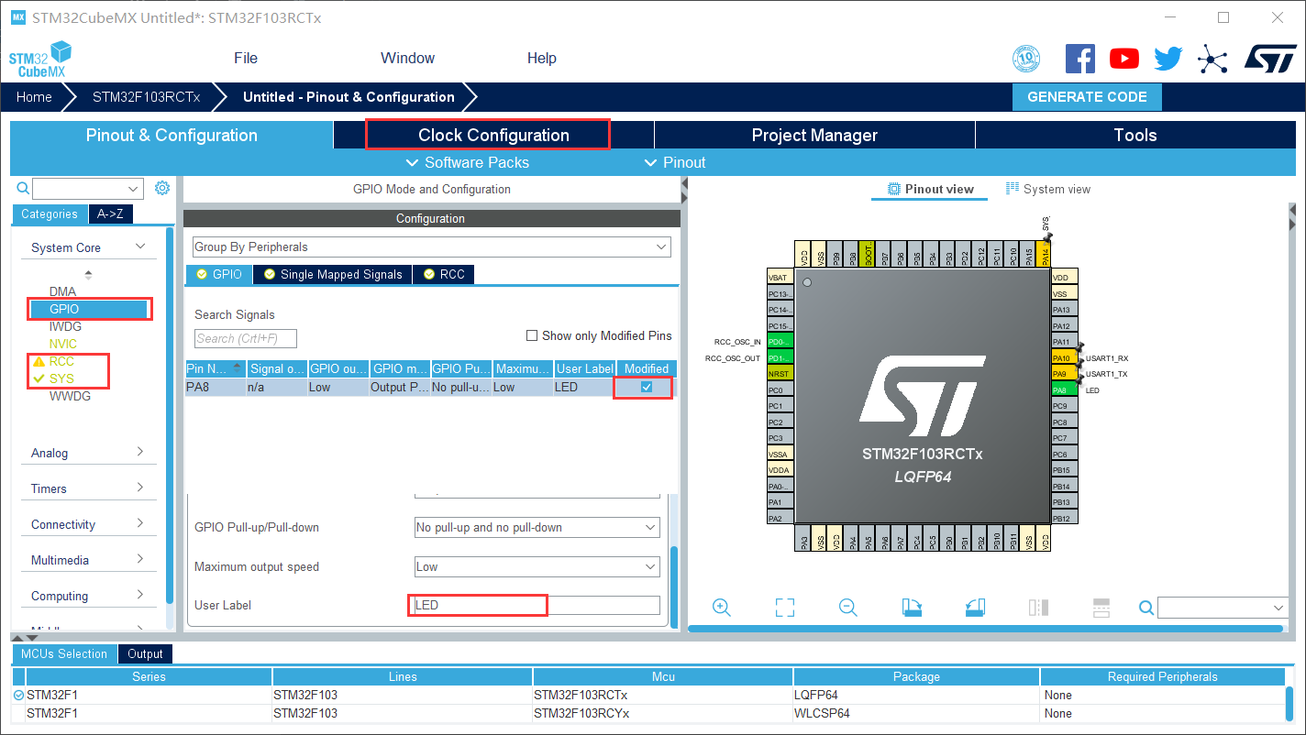
Task: Click the 10-year anniversary badge icon
Action: pyautogui.click(x=1026, y=60)
